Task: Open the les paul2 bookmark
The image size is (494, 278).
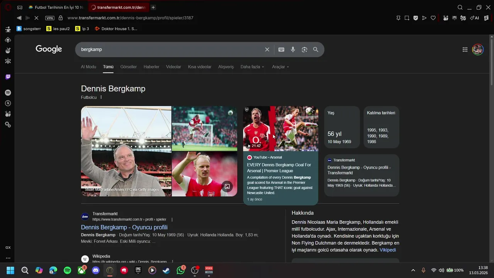Action: tap(58, 29)
